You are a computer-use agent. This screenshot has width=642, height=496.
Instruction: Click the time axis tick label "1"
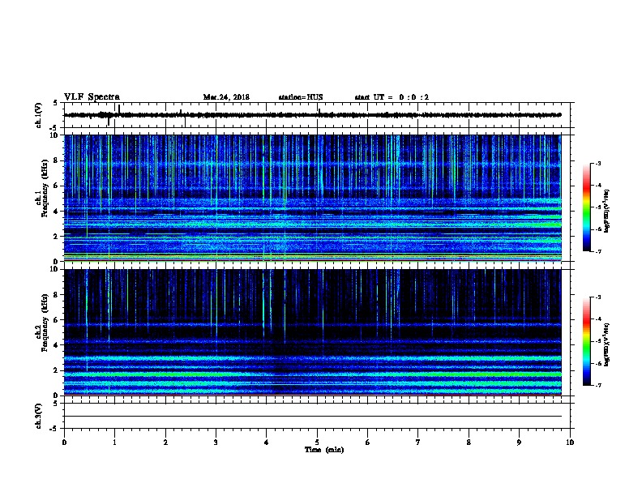pos(114,442)
